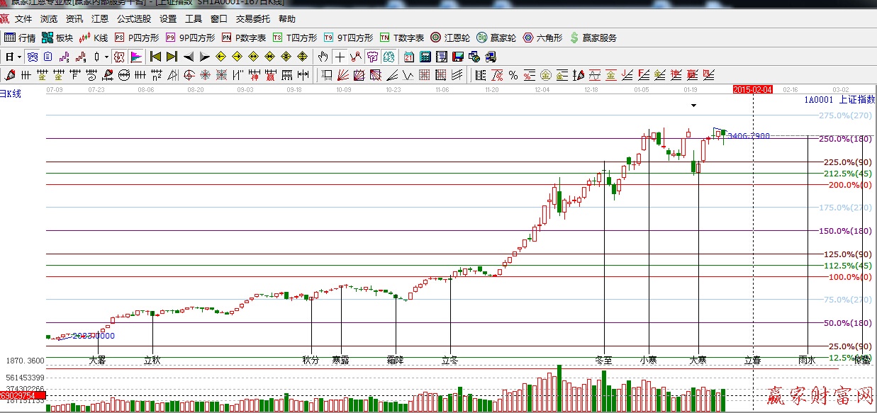Toggle the crosshair cursor button
The width and height of the screenshot is (877, 413).
[x=340, y=57]
